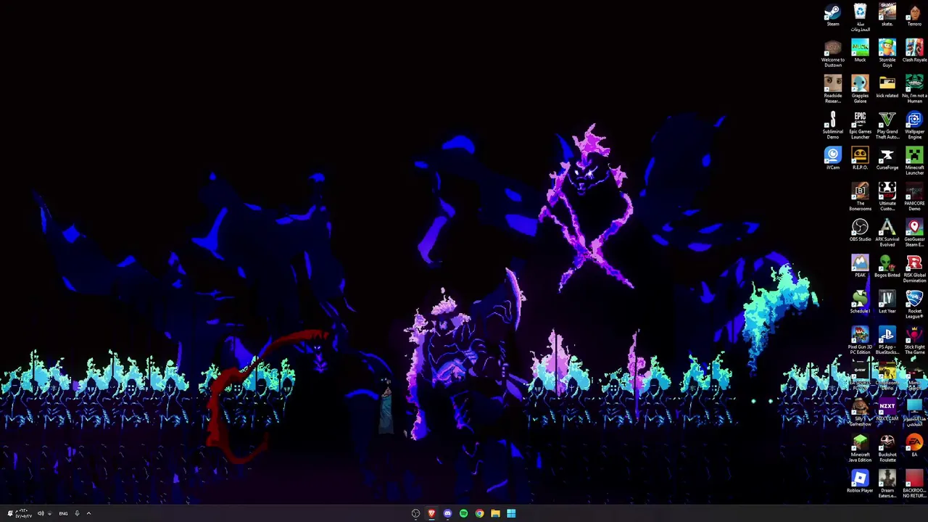Select the Schedule I shortcut
Viewport: 928px width, 522px height.
(x=860, y=302)
